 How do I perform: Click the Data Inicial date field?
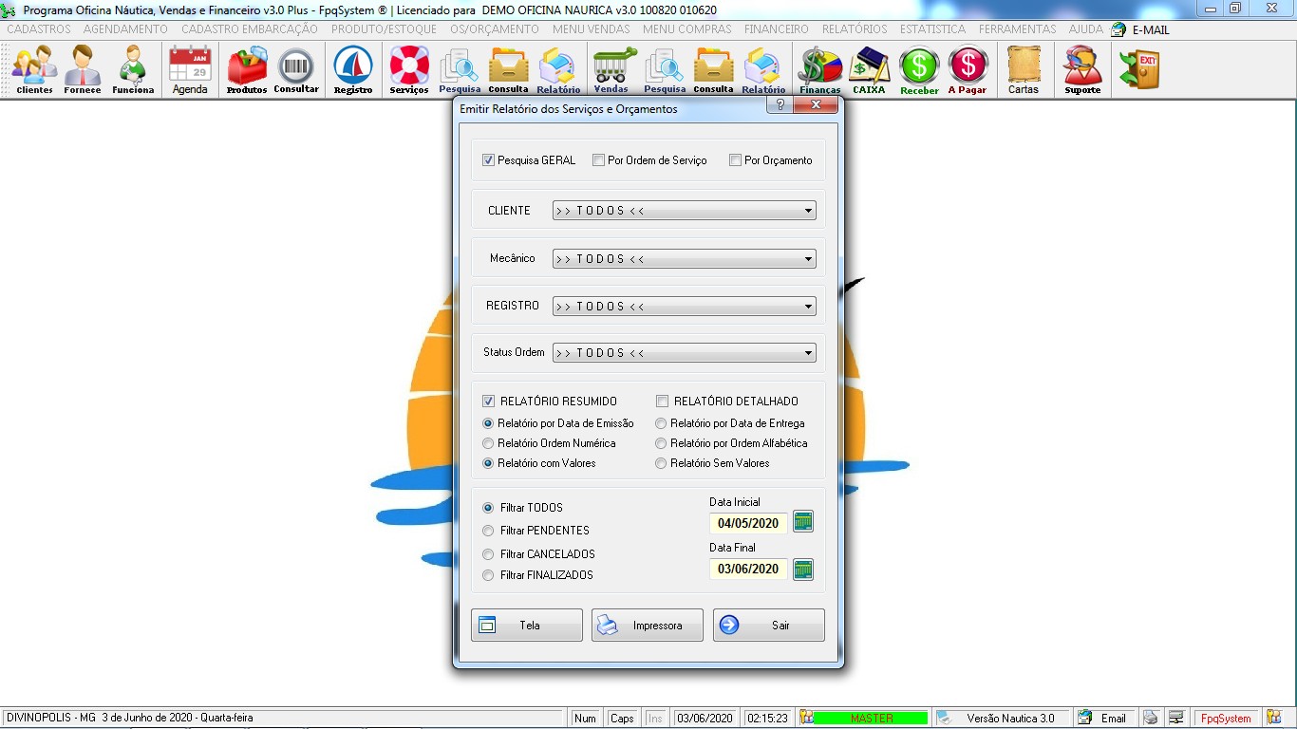click(x=748, y=523)
